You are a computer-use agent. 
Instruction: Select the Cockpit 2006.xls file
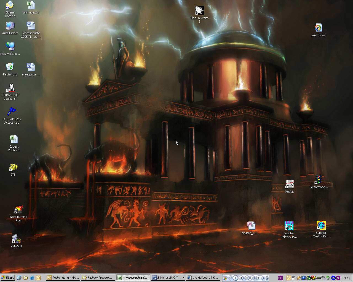(14, 139)
